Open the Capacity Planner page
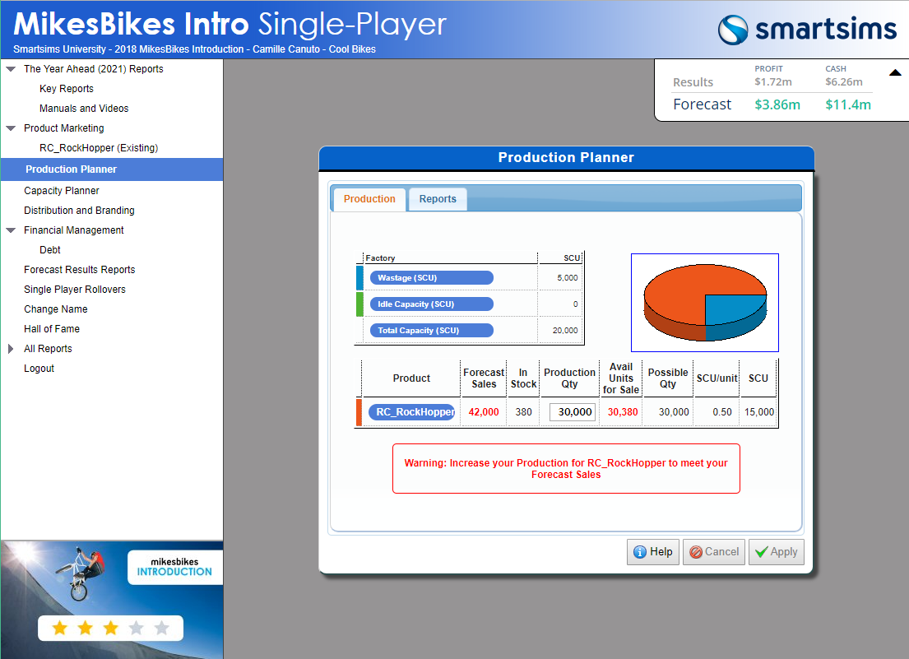The width and height of the screenshot is (909, 659). point(62,191)
